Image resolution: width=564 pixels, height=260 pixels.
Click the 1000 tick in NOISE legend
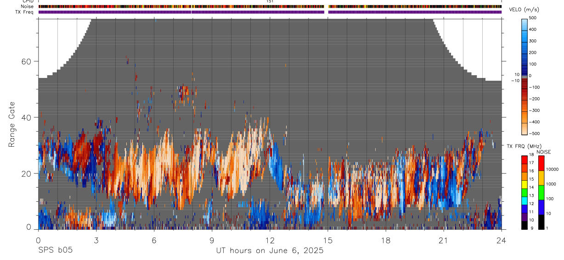(x=551, y=184)
